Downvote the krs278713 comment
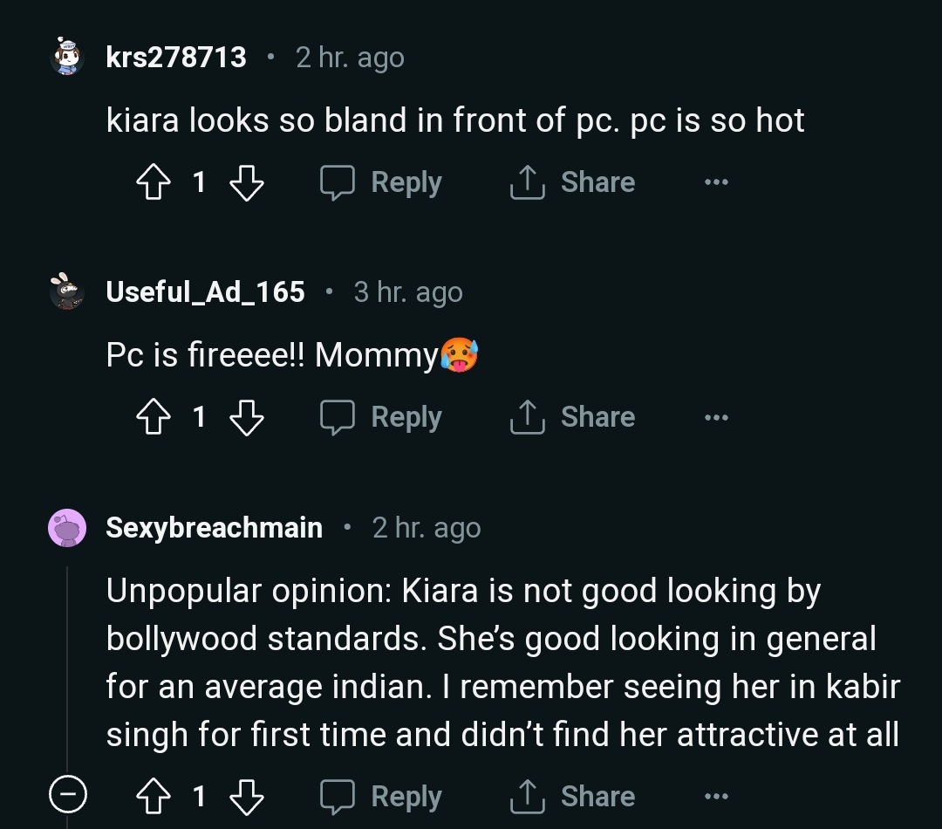This screenshot has width=942, height=829. pyautogui.click(x=246, y=182)
